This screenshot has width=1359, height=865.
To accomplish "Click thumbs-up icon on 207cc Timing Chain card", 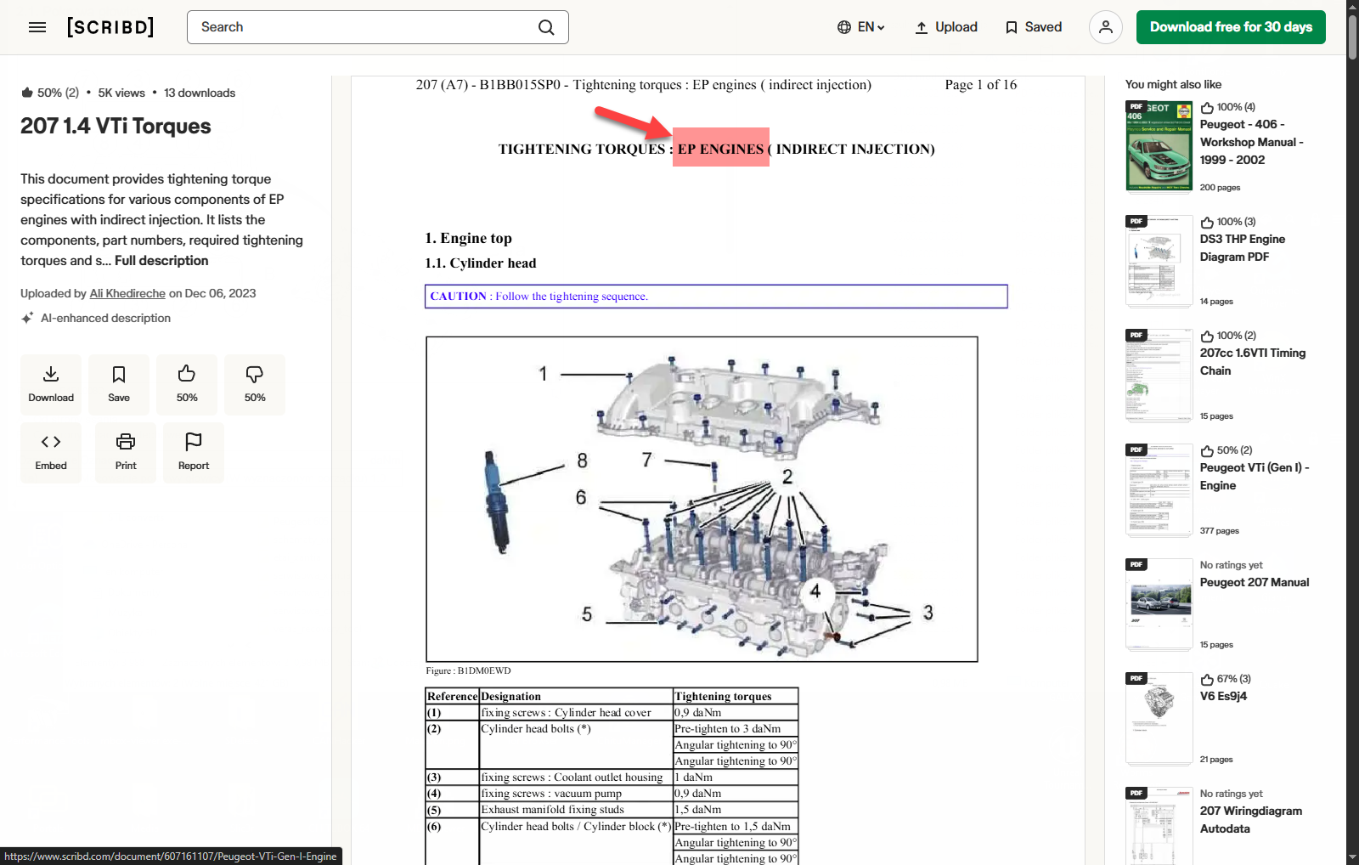I will point(1207,336).
